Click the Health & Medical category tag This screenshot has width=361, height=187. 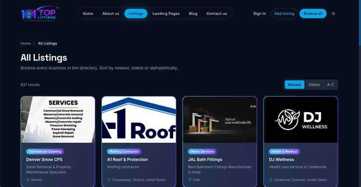coord(284,151)
